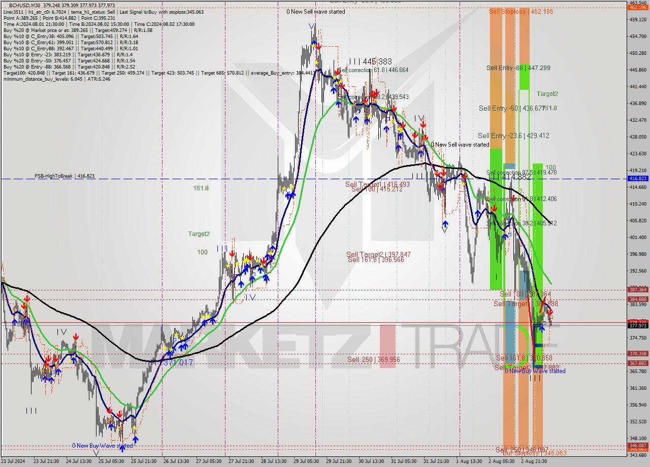The width and height of the screenshot is (650, 467).
Task: Click the Line:3511 status text line
Action: [104, 11]
